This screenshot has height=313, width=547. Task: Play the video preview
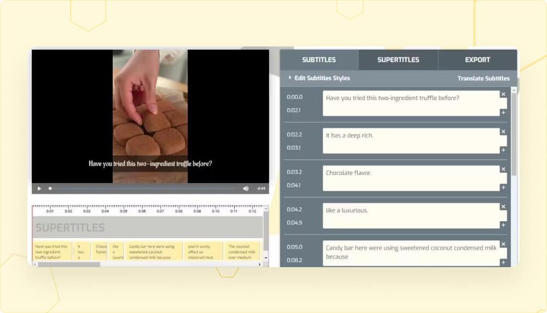click(39, 188)
